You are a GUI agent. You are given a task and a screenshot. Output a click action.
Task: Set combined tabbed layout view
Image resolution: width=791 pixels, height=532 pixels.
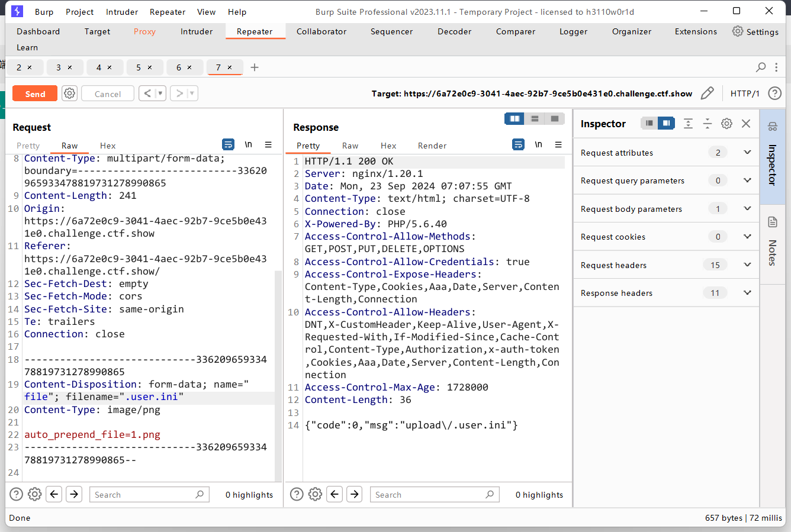(555, 119)
